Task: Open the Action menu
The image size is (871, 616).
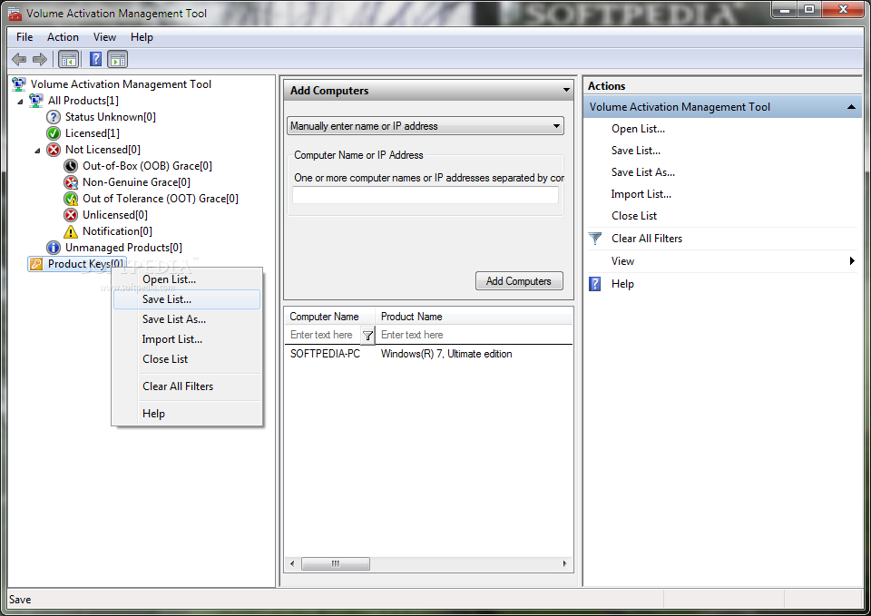Action: 63,37
